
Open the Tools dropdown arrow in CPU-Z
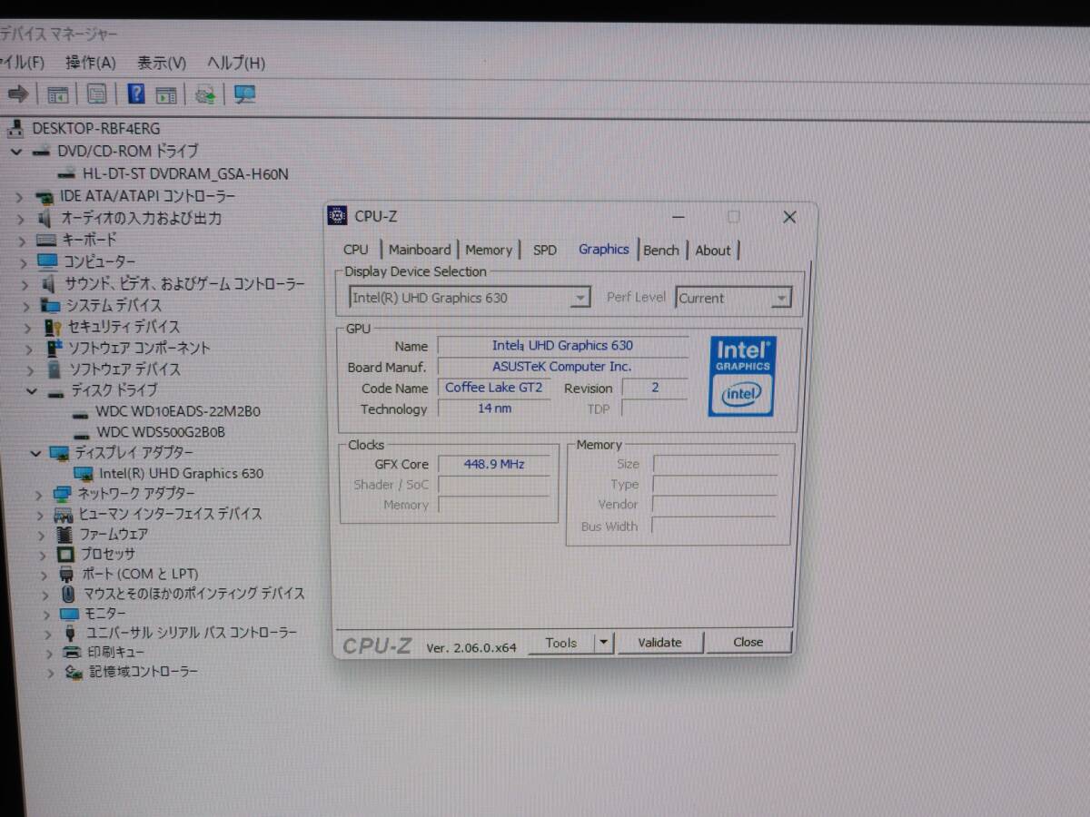pyautogui.click(x=604, y=643)
